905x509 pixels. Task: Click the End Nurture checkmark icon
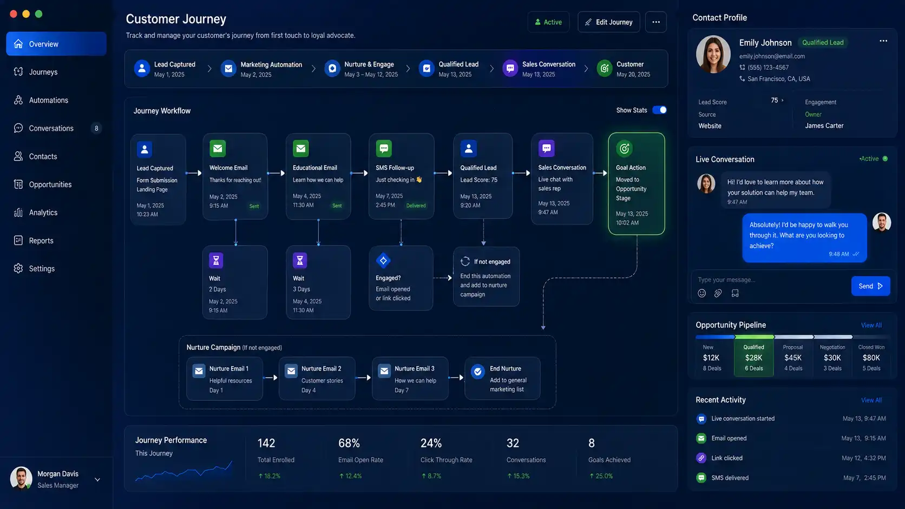(478, 372)
